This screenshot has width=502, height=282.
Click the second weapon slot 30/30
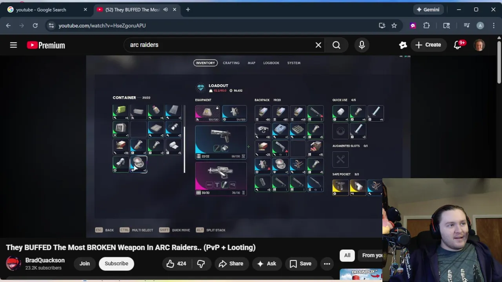coord(221,178)
